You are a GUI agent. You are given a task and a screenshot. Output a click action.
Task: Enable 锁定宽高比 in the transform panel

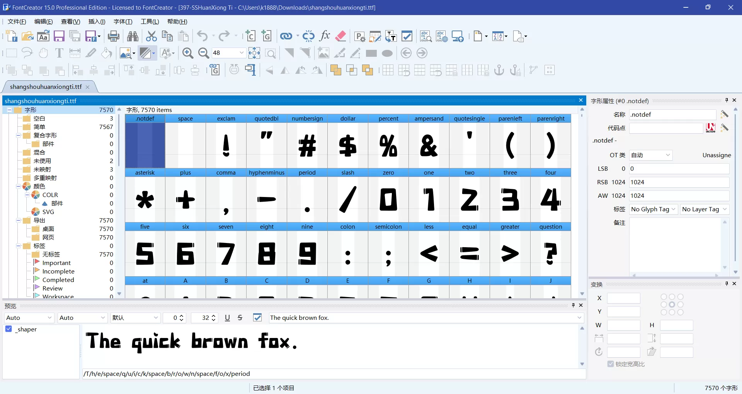[x=611, y=364]
